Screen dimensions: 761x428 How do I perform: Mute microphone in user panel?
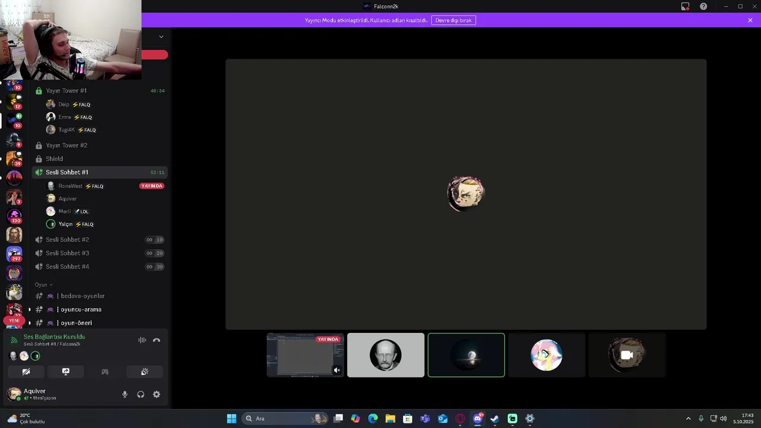(125, 394)
